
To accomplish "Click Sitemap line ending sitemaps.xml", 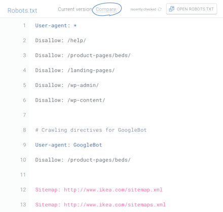I will (100, 204).
